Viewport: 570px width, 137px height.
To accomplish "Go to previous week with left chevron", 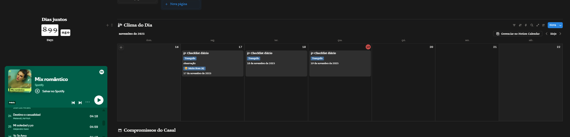I will pyautogui.click(x=546, y=34).
